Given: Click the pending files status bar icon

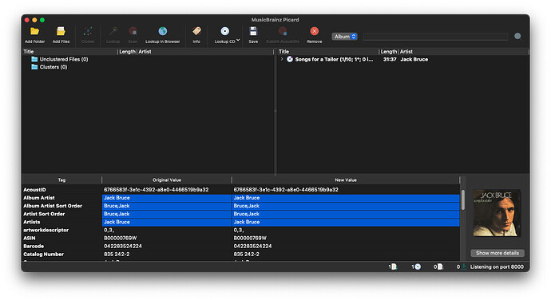Looking at the screenshot, I should 440,267.
